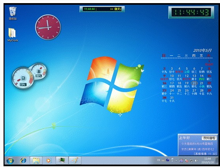
Task: Switch to the Paint taskbar button
Action: click(75, 160)
